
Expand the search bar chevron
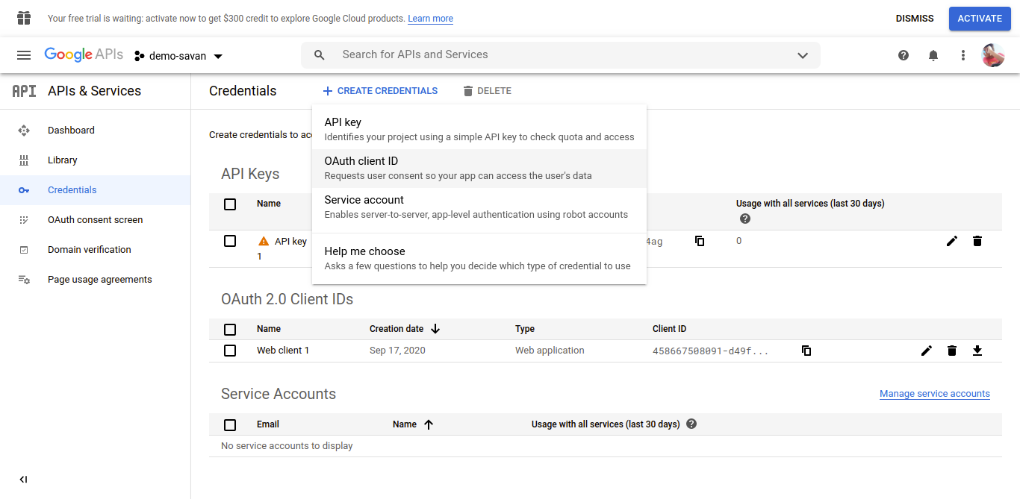(x=802, y=54)
